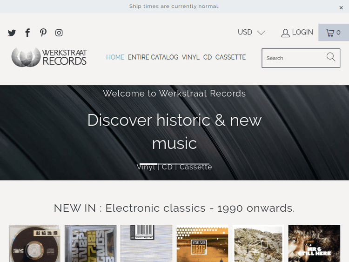
Task: Click the search magnifier icon
Action: click(x=331, y=57)
